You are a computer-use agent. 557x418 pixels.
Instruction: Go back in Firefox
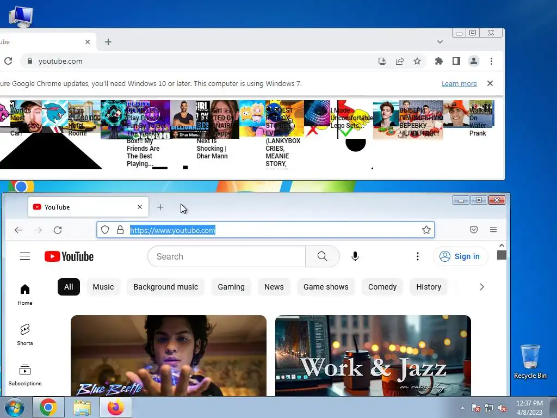click(x=18, y=230)
